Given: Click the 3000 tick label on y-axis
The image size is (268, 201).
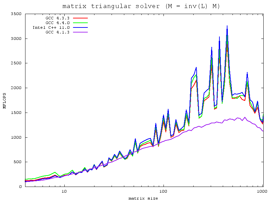Looking at the screenshot, I should (16, 39).
